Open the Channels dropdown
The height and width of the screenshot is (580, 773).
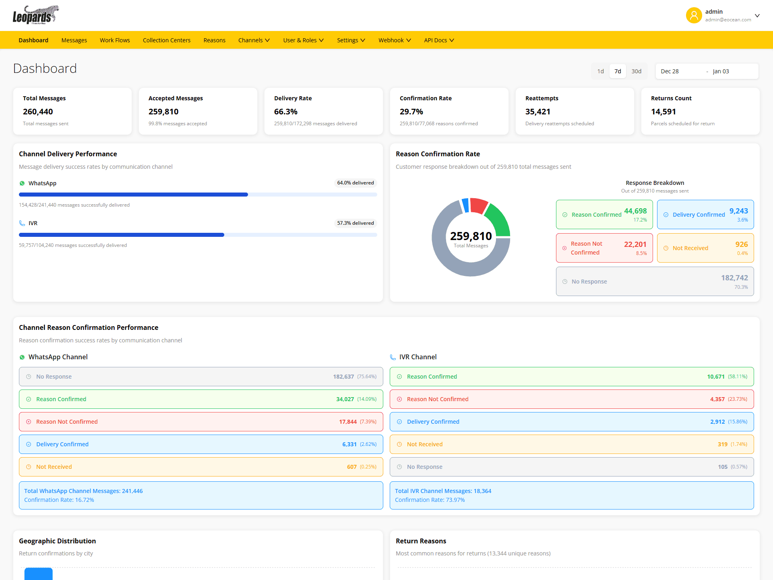click(x=254, y=40)
